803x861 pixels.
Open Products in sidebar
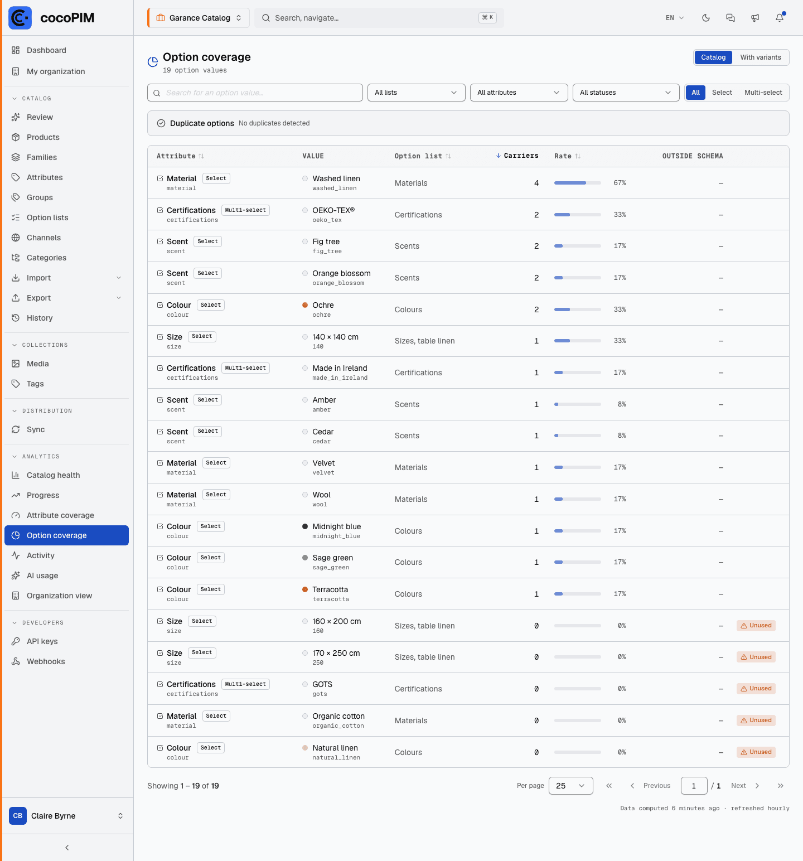pos(67,137)
